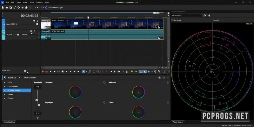Click the green Insert Region icon

pos(136,71)
